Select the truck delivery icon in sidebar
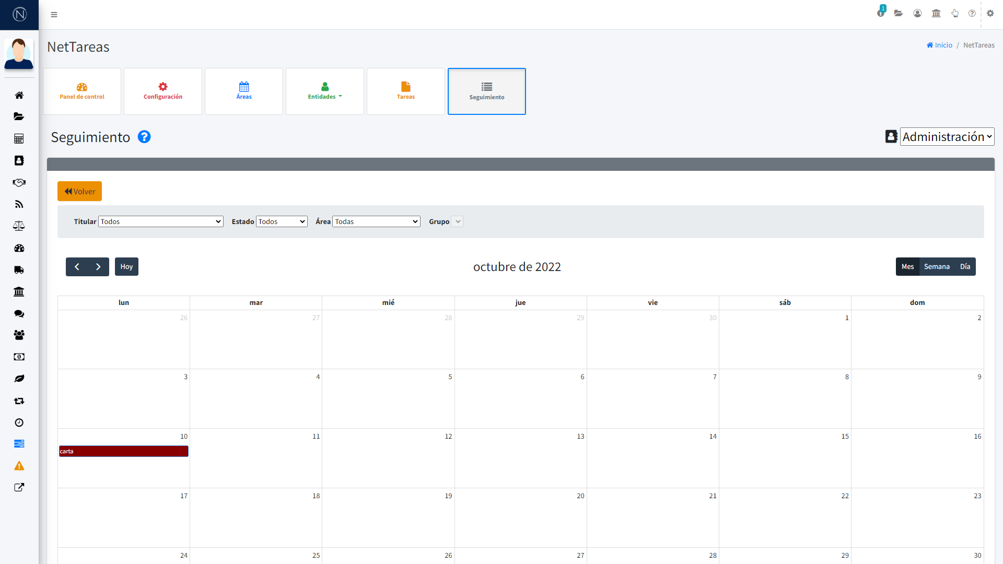 coord(19,269)
